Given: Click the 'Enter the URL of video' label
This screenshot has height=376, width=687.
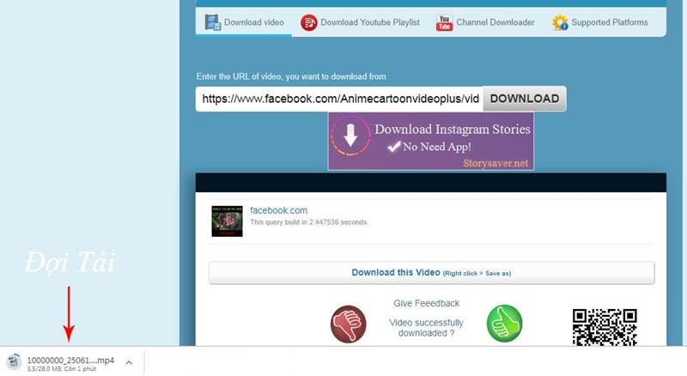Looking at the screenshot, I should pos(291,76).
